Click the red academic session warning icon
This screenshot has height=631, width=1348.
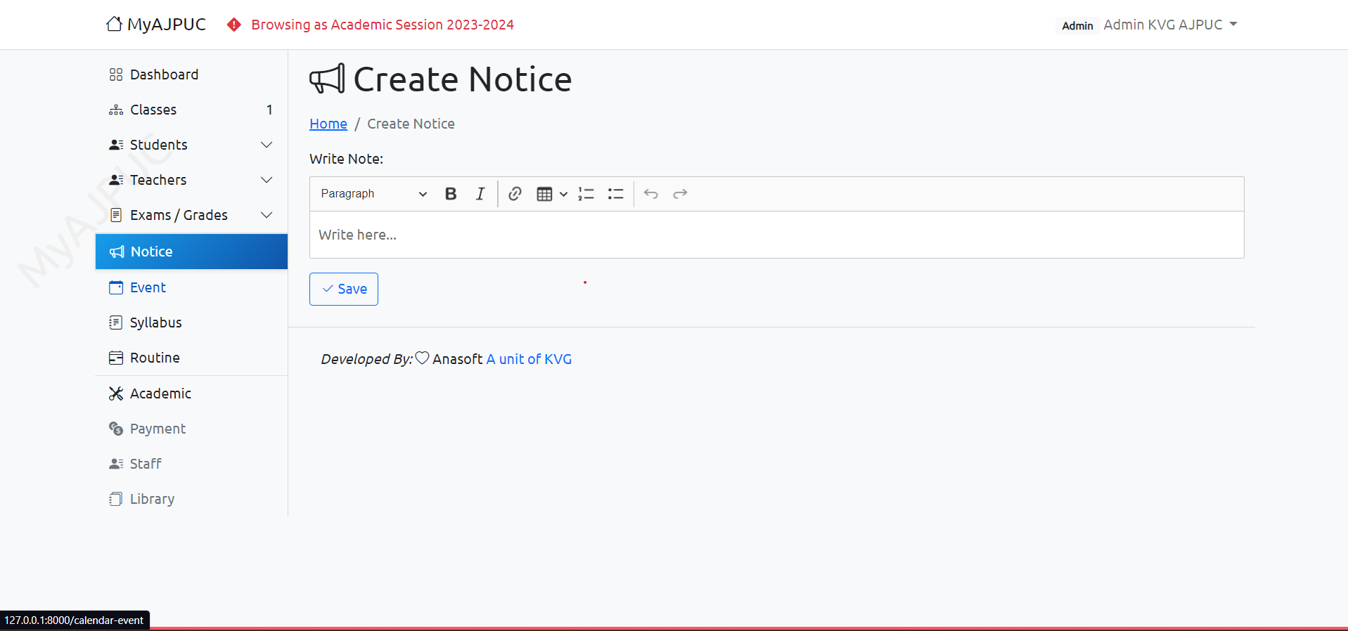point(234,25)
